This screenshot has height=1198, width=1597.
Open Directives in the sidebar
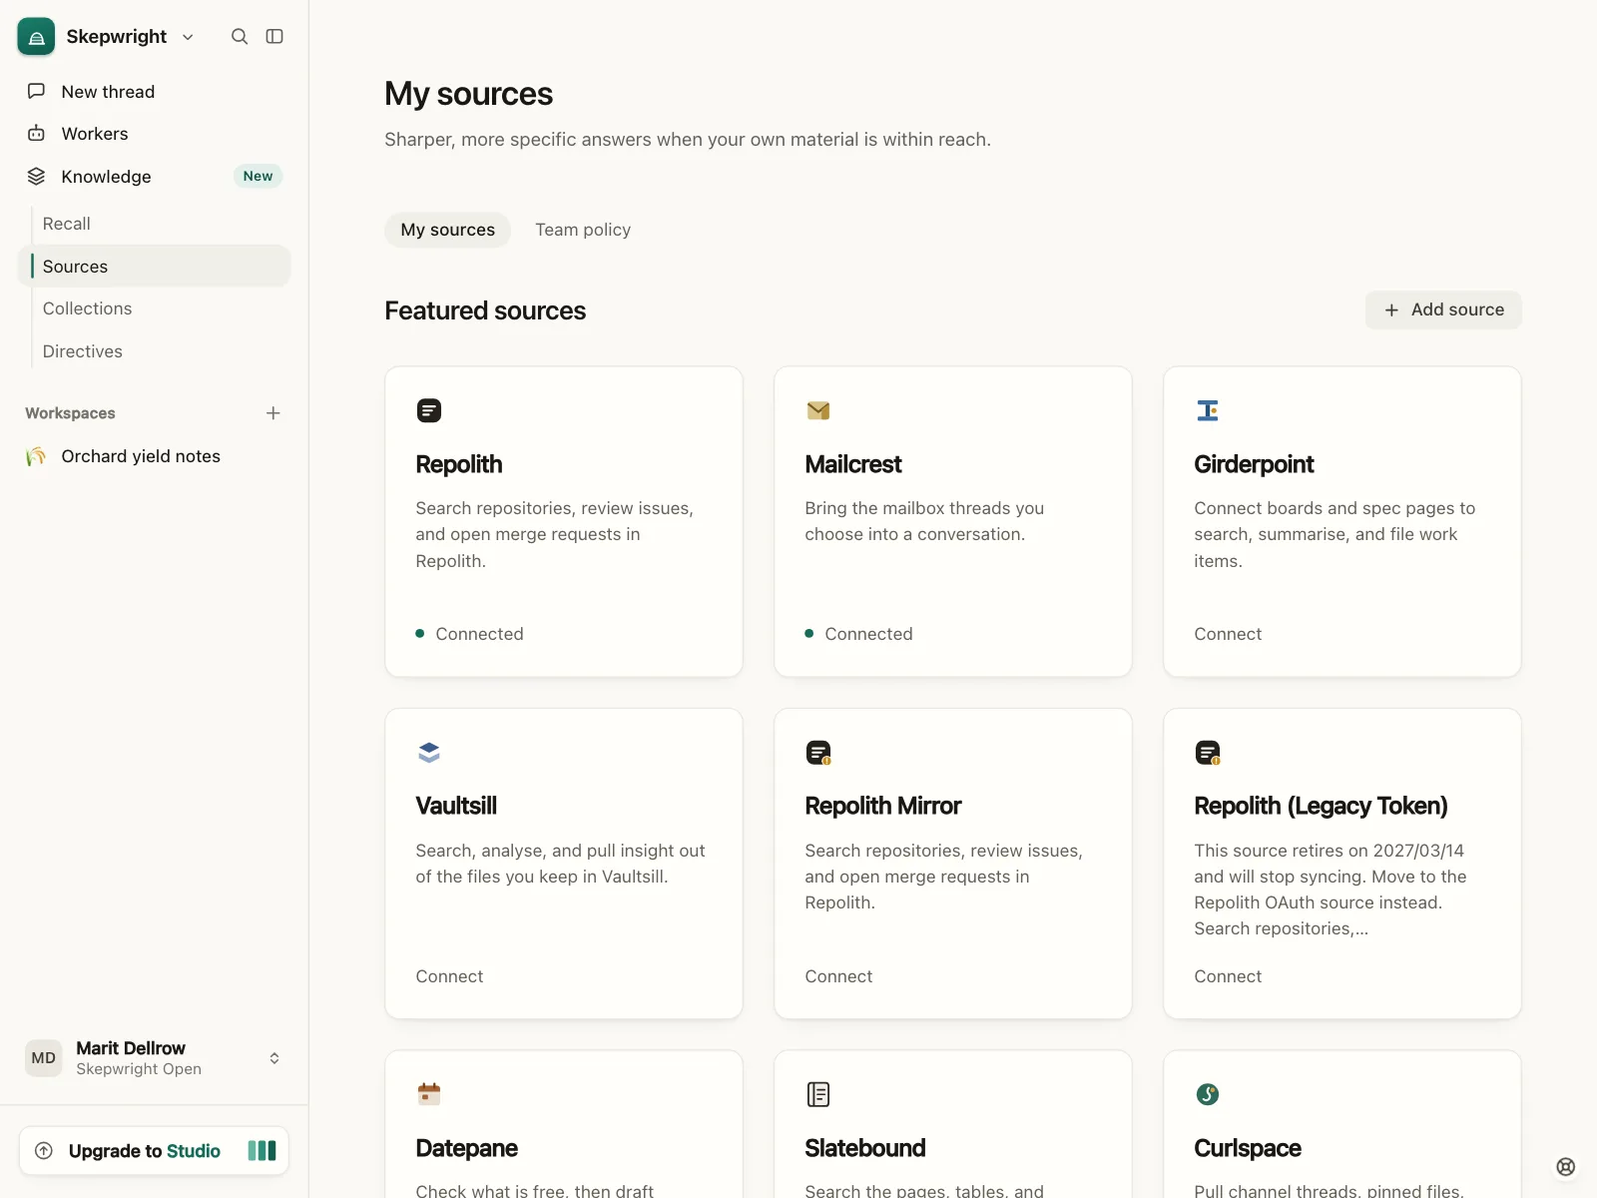click(82, 351)
